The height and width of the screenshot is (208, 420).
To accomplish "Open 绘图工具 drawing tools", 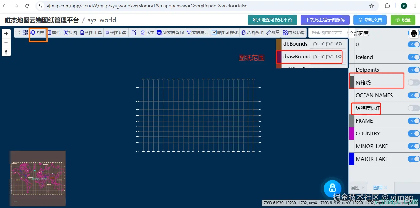I will click(91, 33).
